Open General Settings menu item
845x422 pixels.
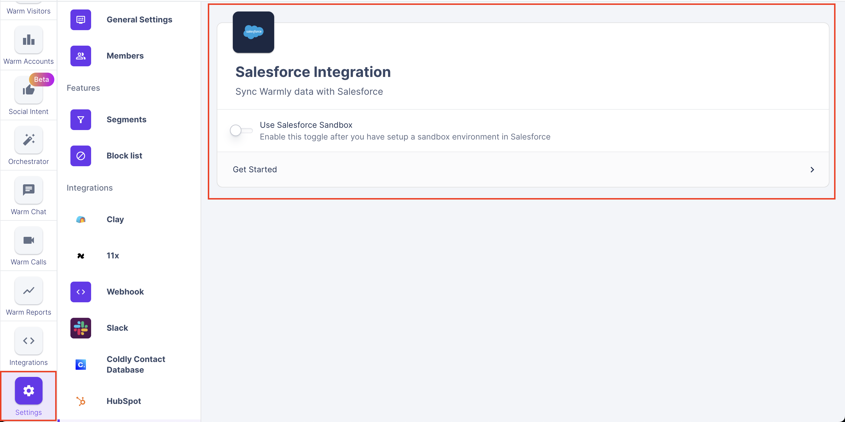(139, 20)
